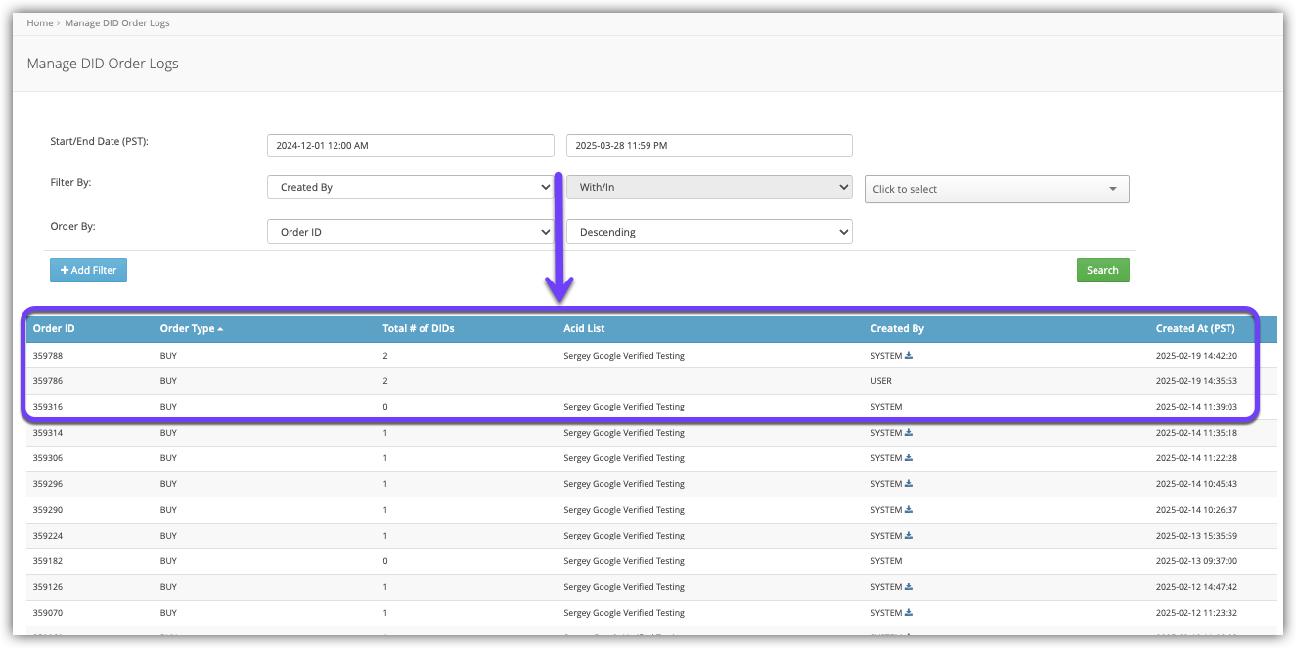The height and width of the screenshot is (648, 1296).
Task: Download file for order 359788
Action: 909,356
